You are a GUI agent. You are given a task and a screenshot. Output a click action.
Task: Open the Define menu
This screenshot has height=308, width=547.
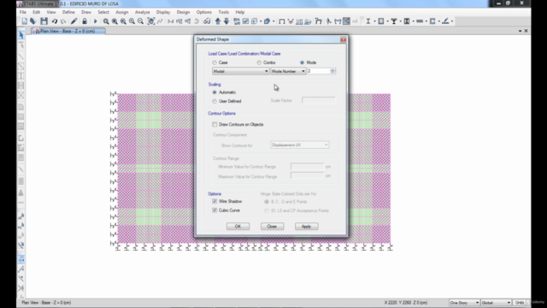pyautogui.click(x=68, y=12)
